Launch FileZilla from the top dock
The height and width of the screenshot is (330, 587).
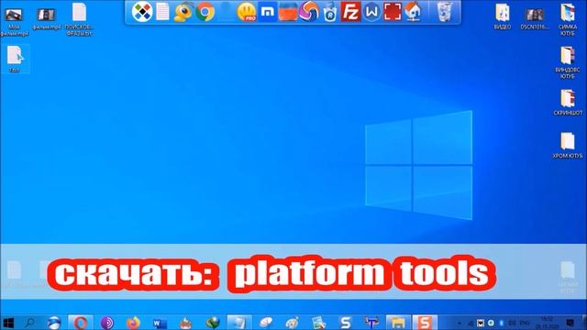[x=350, y=12]
